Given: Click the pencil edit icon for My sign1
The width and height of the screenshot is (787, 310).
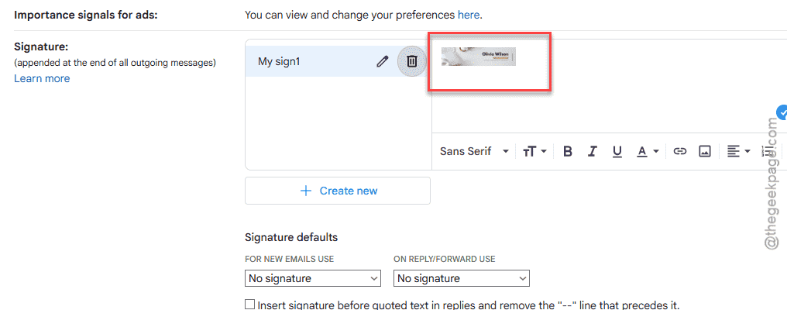Looking at the screenshot, I should [383, 62].
